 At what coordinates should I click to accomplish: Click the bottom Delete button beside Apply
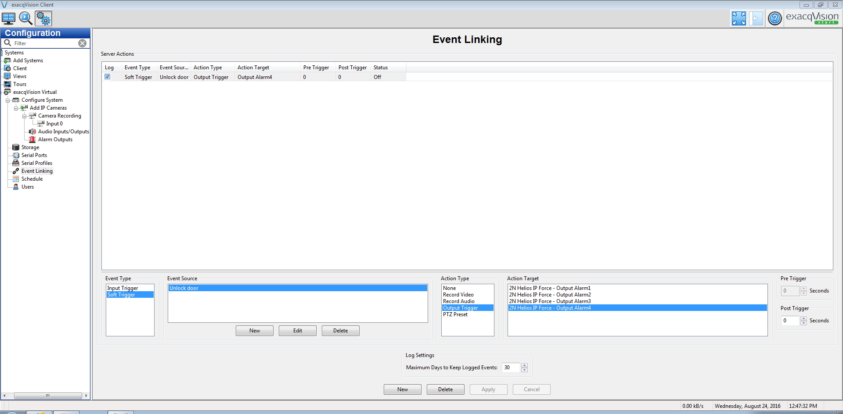point(445,389)
